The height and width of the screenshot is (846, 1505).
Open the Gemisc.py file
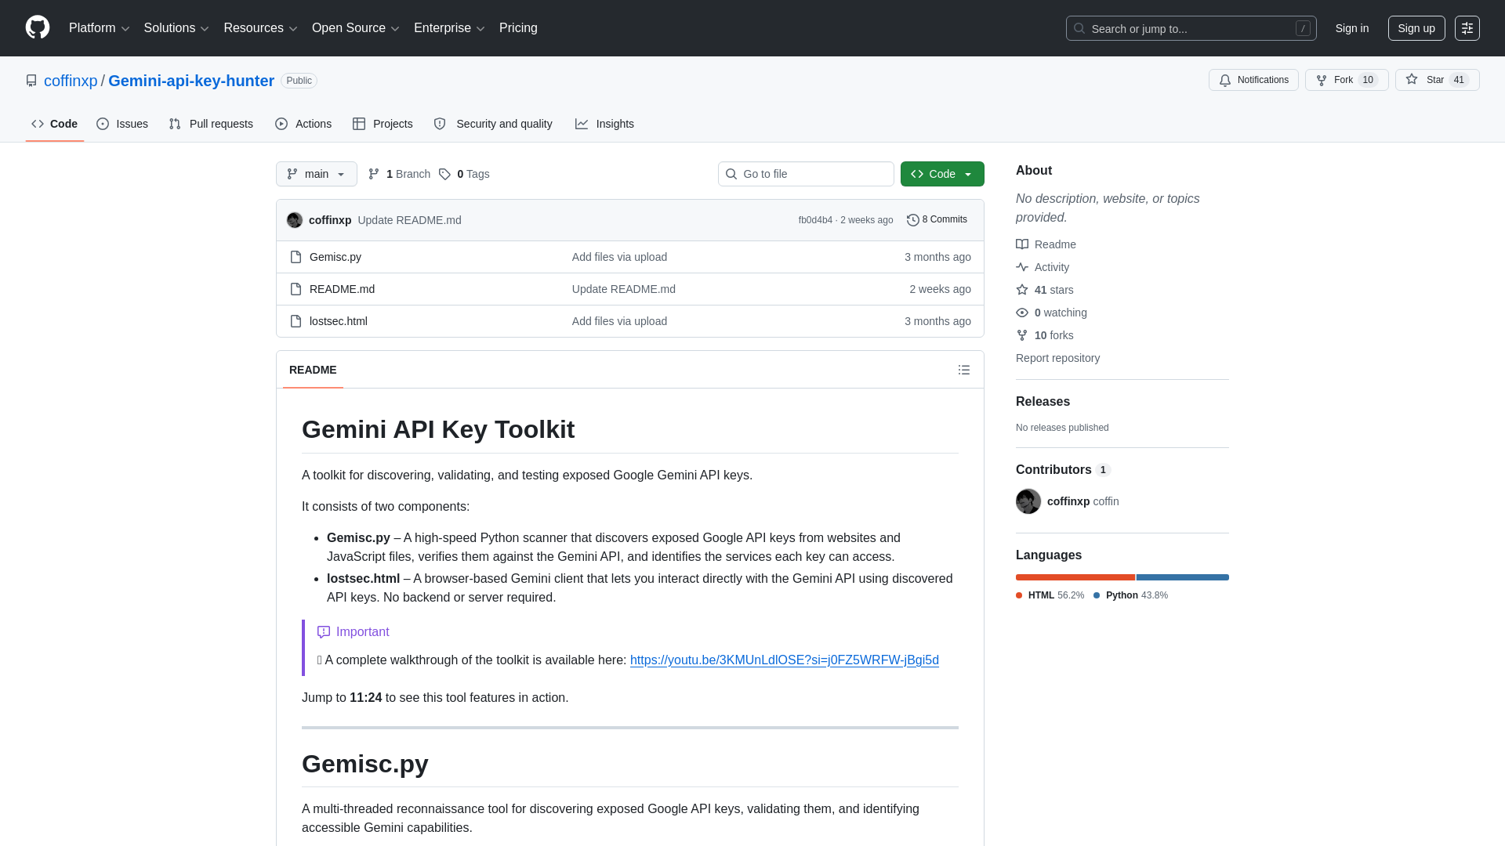coord(335,257)
